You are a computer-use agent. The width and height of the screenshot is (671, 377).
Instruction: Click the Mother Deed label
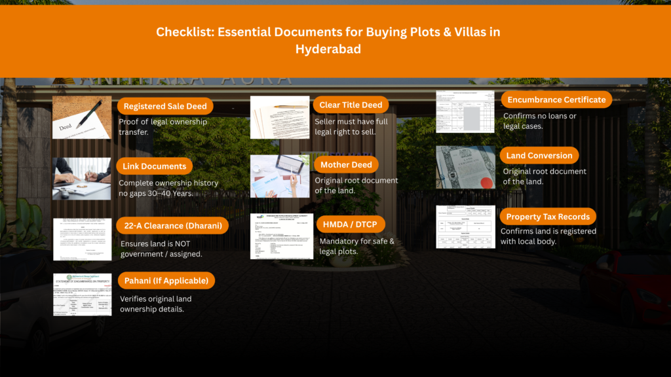(346, 164)
